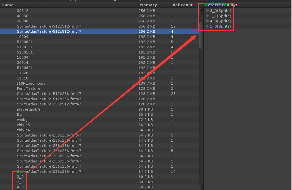Image resolution: width=292 pixels, height=190 pixels.
Task: Select the 2_0 row in the Name list
Action: (x=100, y=182)
